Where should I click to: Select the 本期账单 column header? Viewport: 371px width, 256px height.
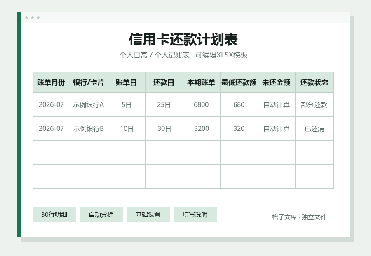point(201,83)
